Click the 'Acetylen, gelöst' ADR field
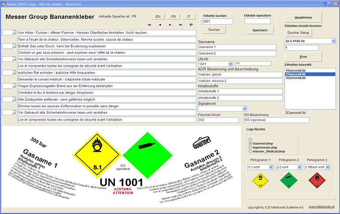Viewport: 340px width, 214px height. click(x=240, y=75)
